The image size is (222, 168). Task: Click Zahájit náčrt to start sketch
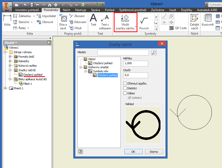(x=194, y=22)
